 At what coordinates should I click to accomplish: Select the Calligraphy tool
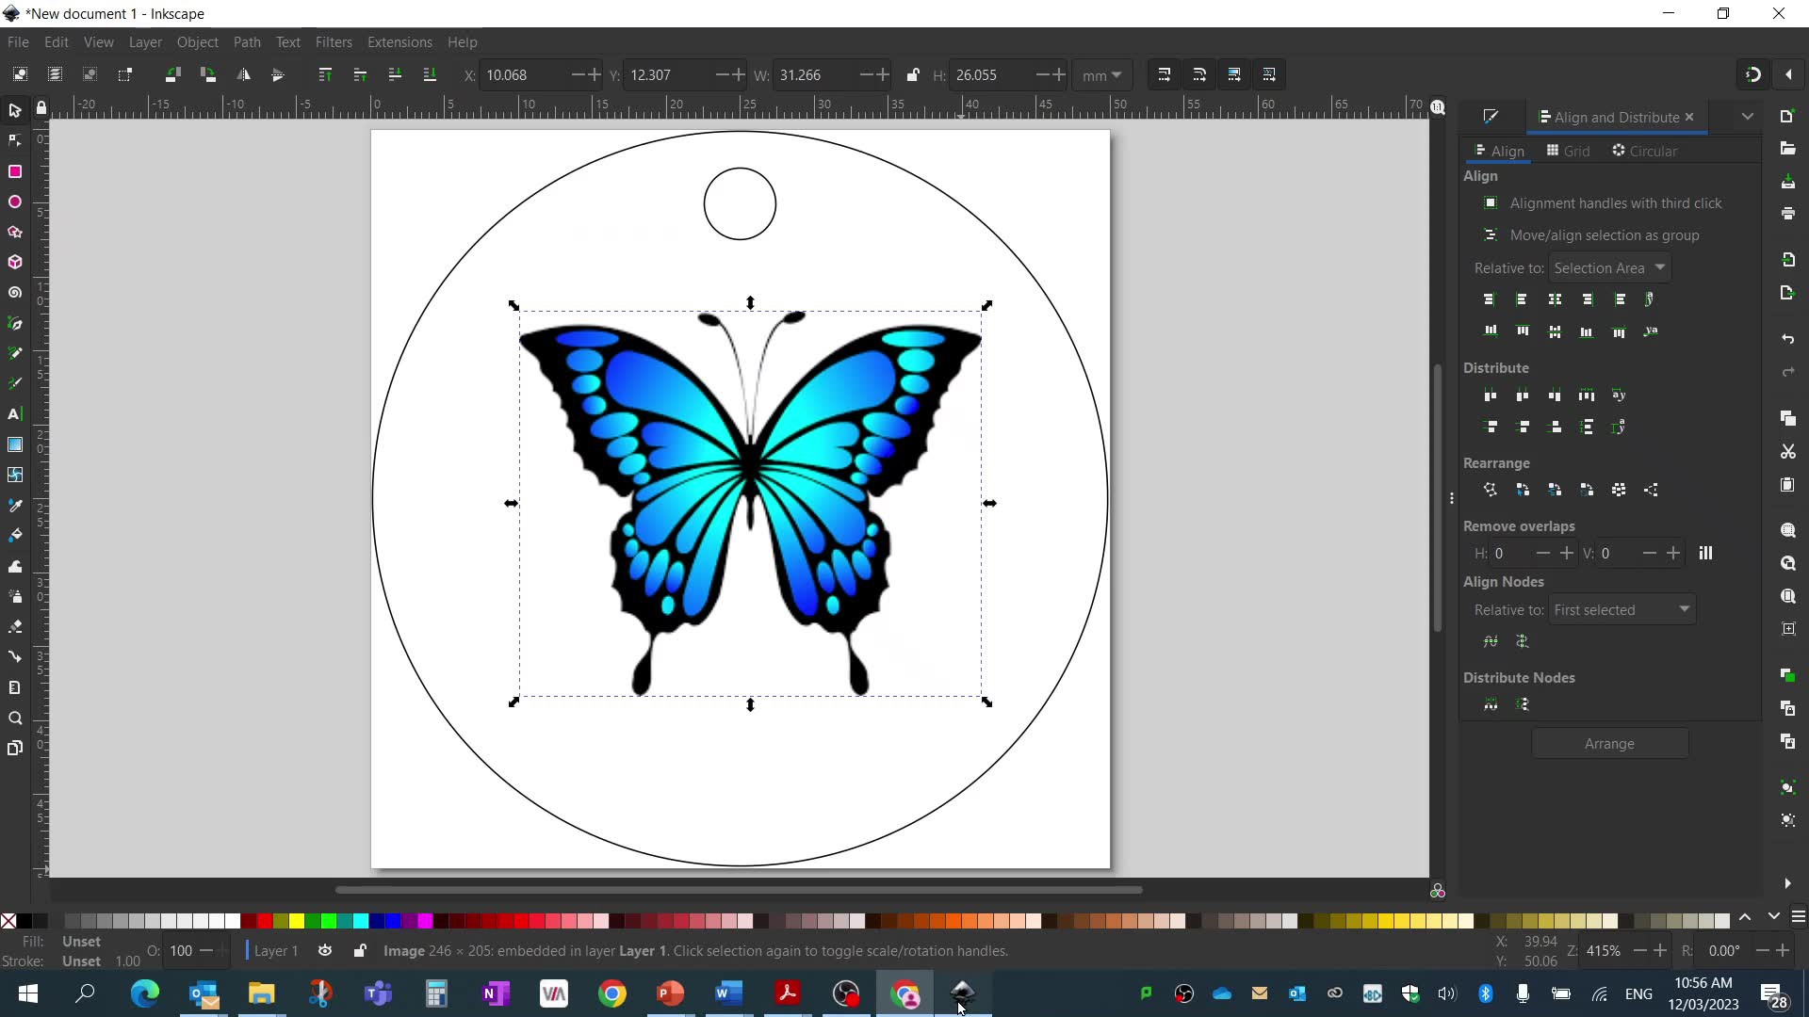14,383
